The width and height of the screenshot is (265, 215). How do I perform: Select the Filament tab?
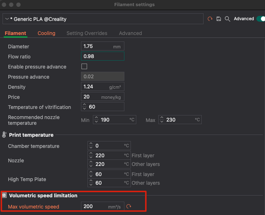point(15,33)
